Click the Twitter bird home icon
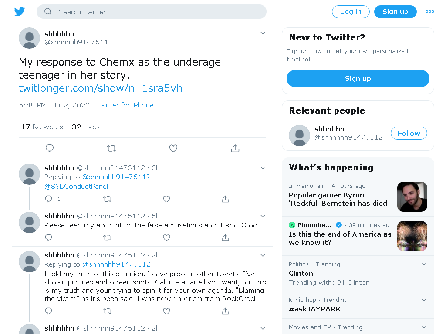Viewport: 446px width, 334px height. click(x=20, y=12)
